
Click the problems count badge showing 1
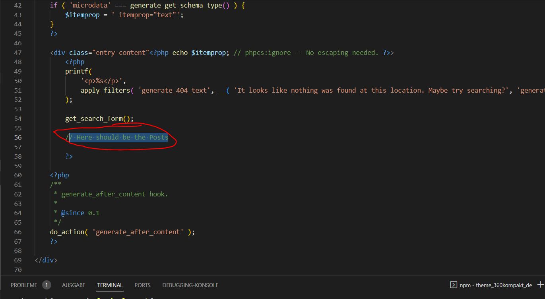47,285
